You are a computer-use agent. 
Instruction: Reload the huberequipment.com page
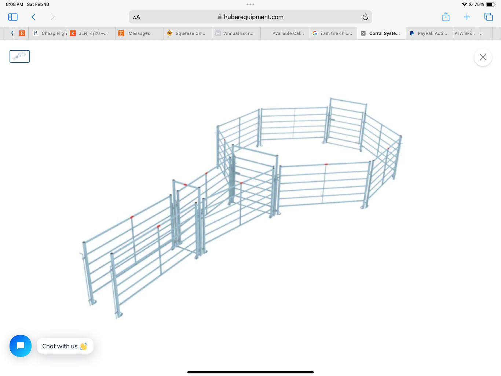pyautogui.click(x=365, y=17)
